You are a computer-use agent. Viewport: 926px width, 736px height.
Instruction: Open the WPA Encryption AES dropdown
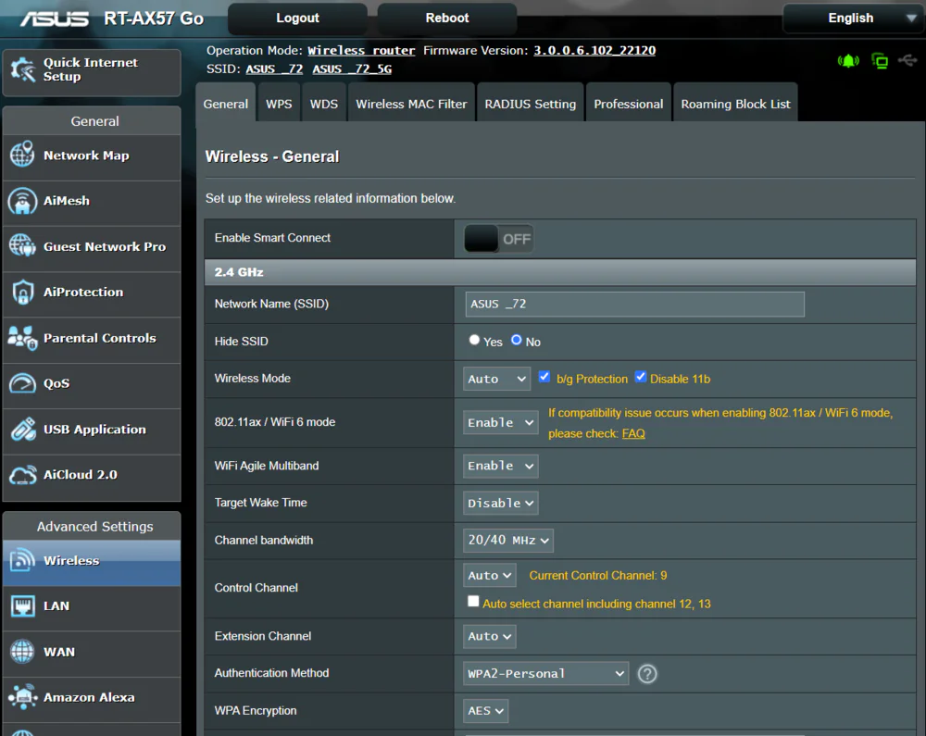[x=485, y=711]
